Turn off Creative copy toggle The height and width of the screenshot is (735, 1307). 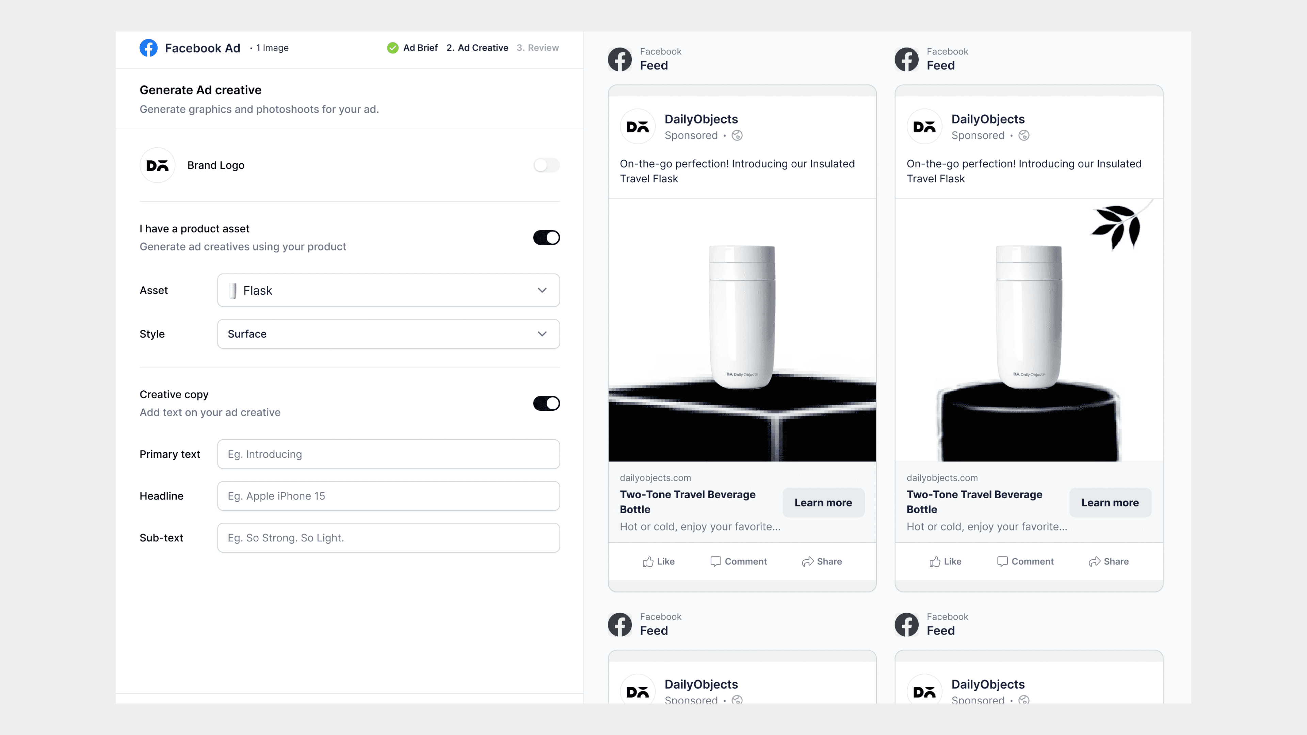(x=546, y=403)
